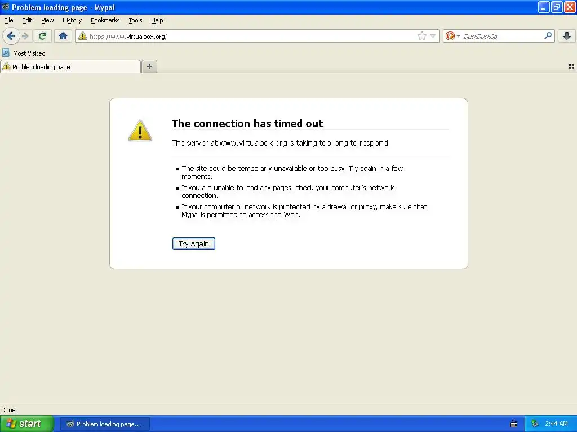Close the Mypal window
The width and height of the screenshot is (577, 432).
570,7
